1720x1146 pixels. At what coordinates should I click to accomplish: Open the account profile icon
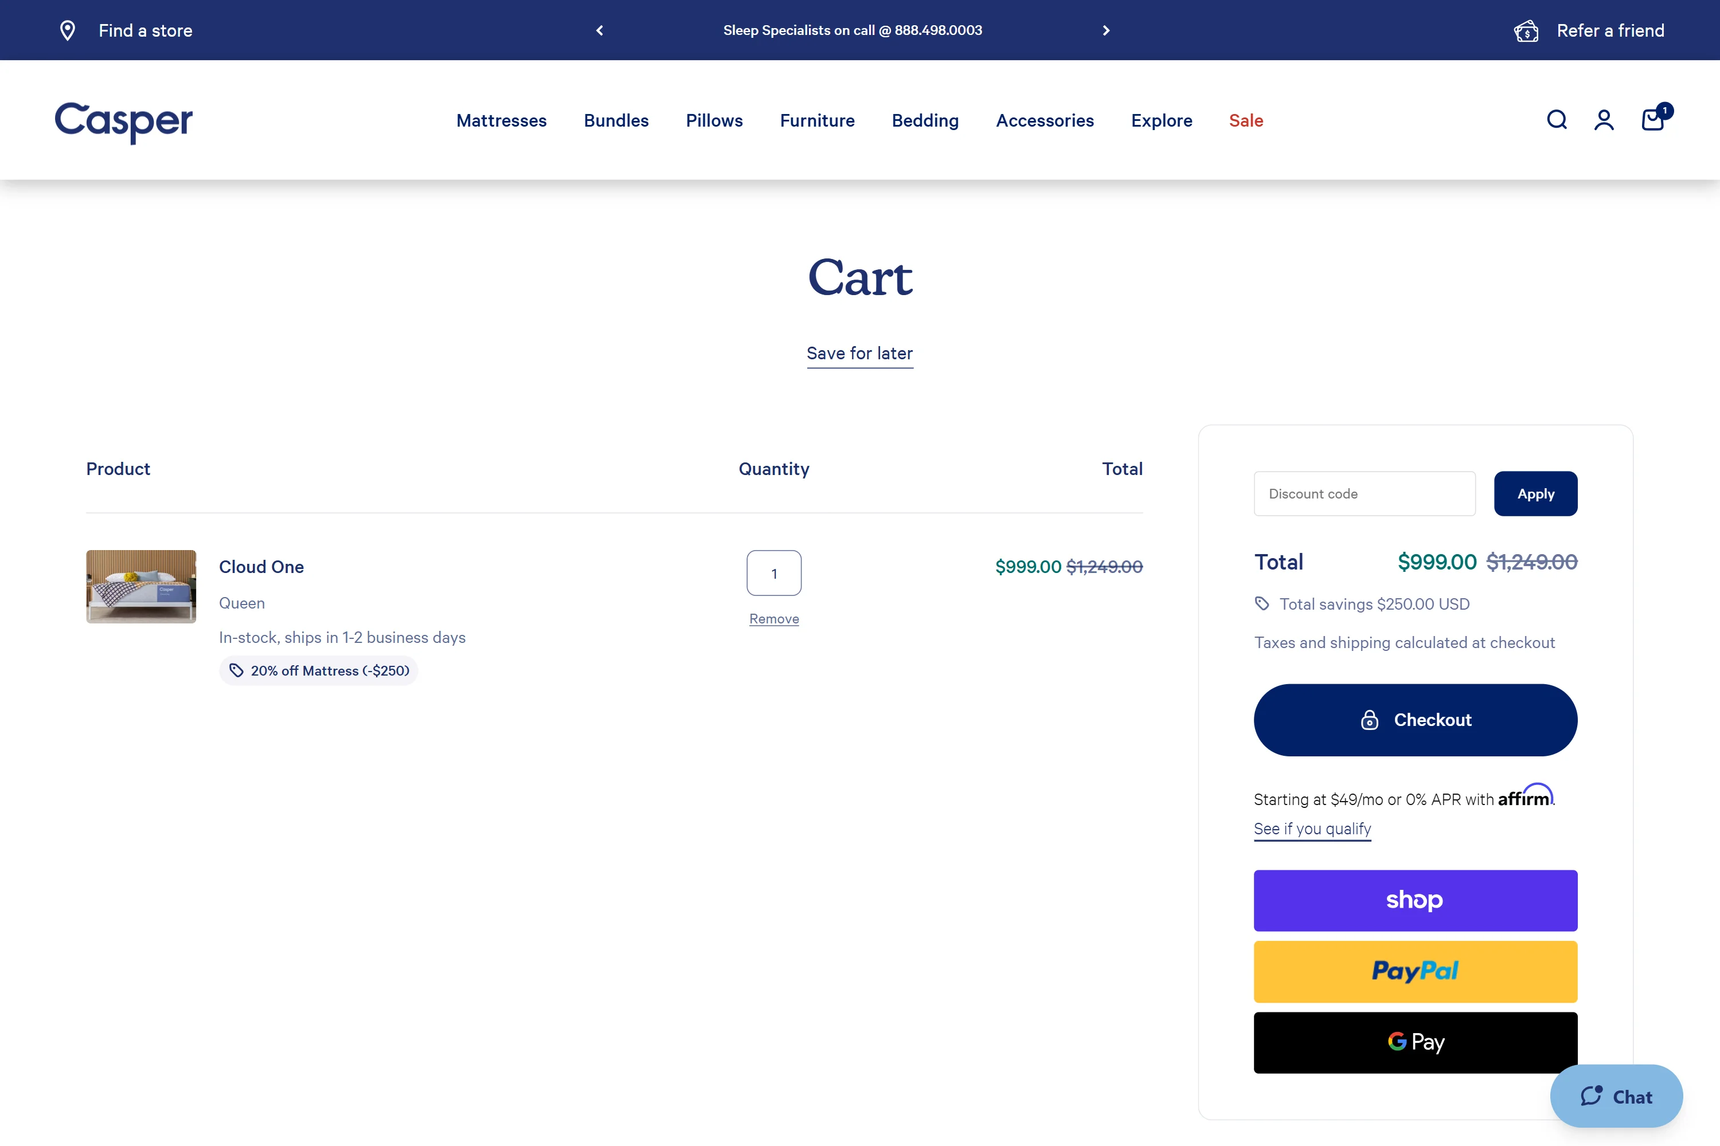pyautogui.click(x=1604, y=120)
